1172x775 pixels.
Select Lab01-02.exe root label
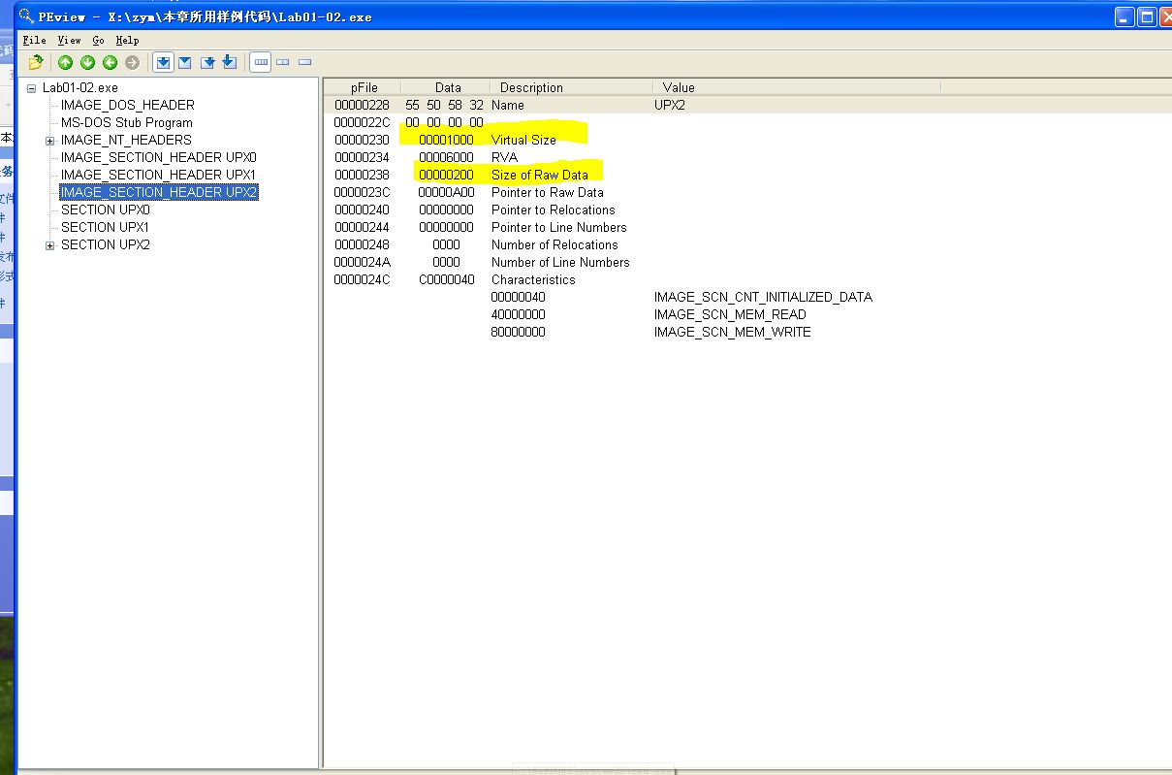tap(80, 87)
